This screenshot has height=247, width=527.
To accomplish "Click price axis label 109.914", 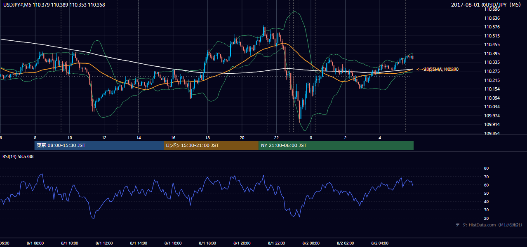I will [x=492, y=124].
